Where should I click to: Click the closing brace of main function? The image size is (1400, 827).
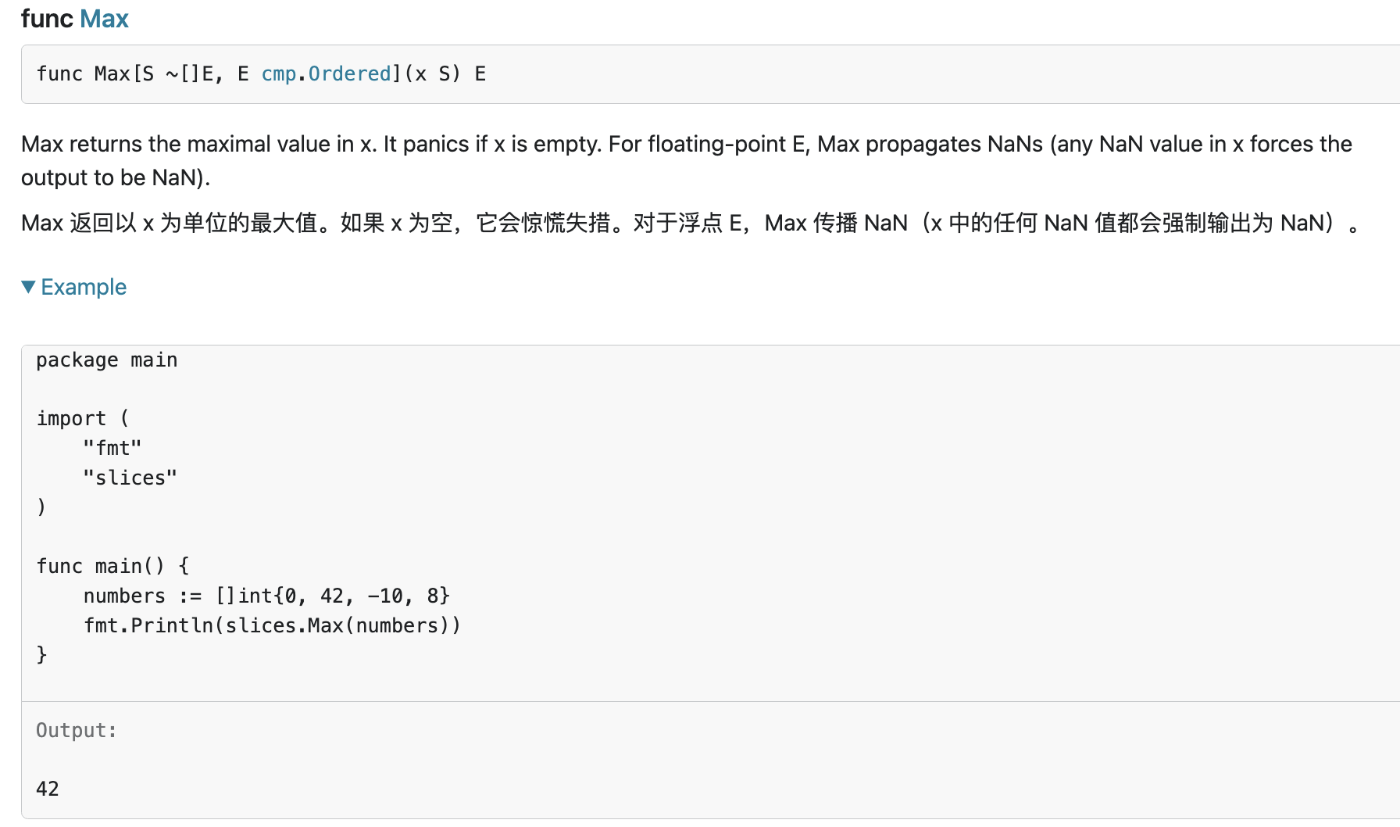pos(42,654)
